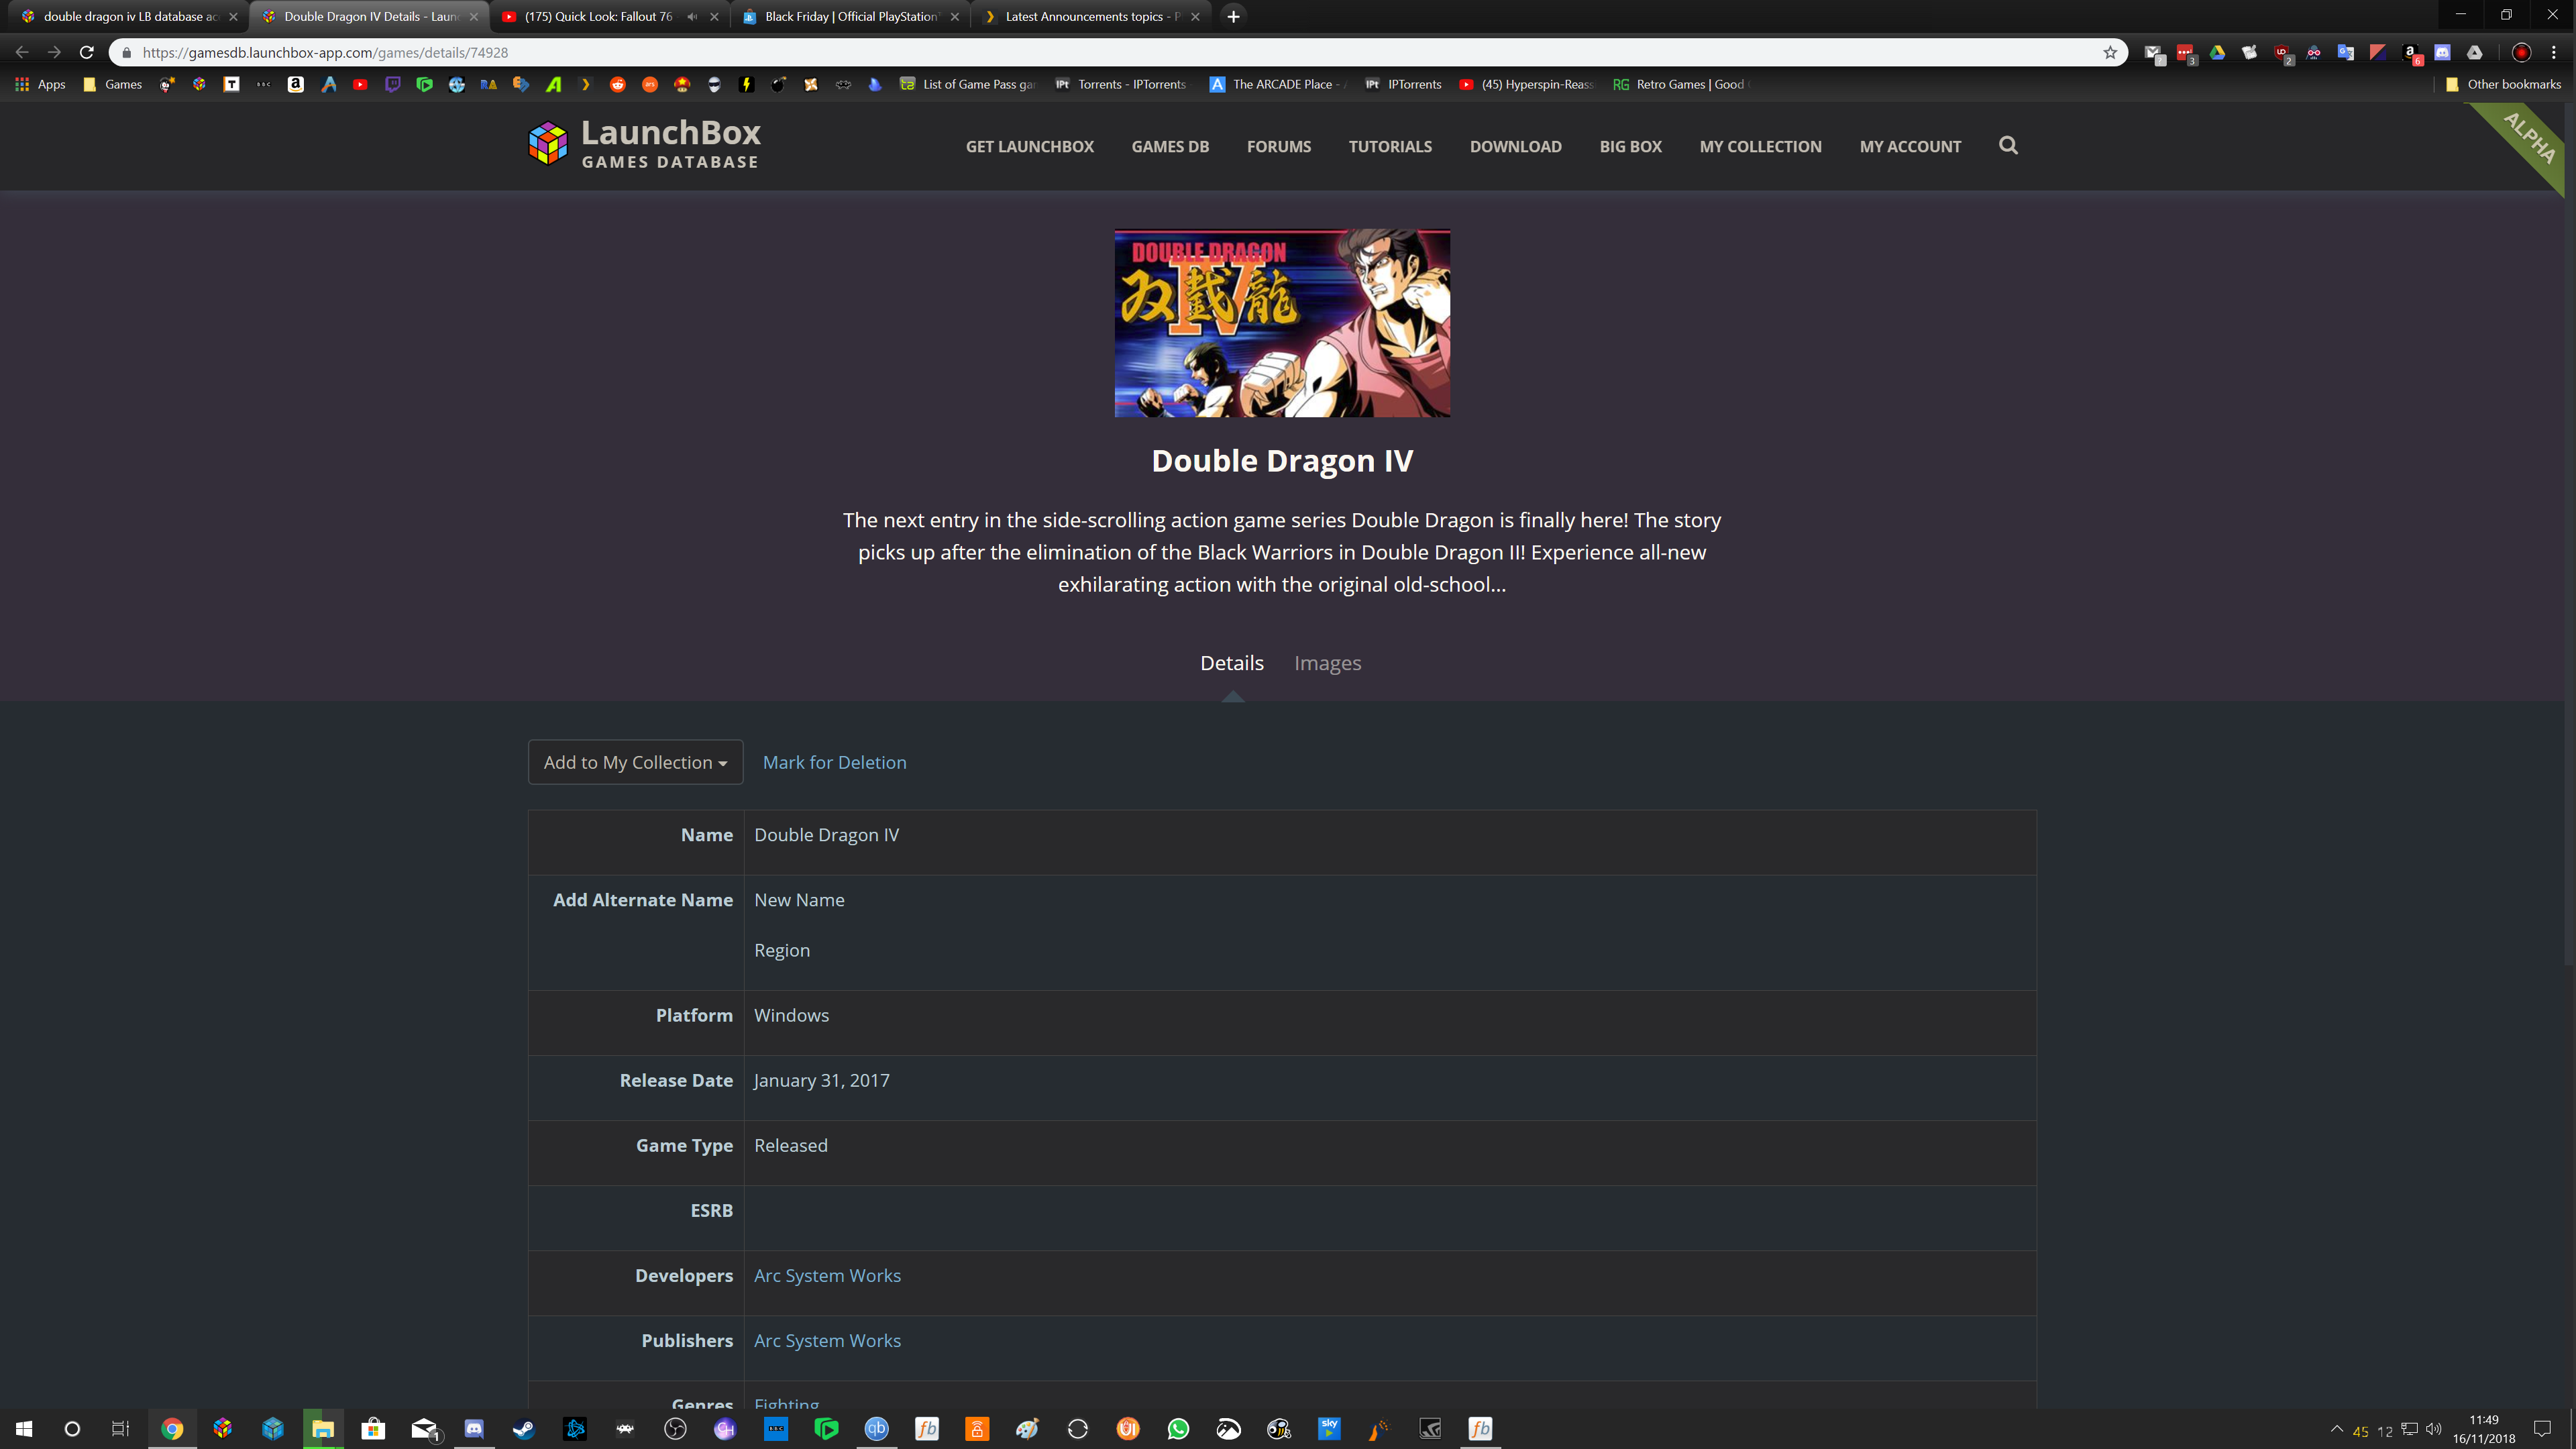This screenshot has height=1449, width=2576.
Task: Mute the Fallout 76 tab audio icon
Action: 692,17
